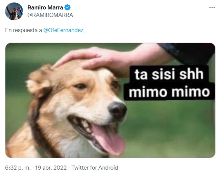Click the 'En respuesta a' text
This screenshot has width=220, height=173.
[24, 30]
